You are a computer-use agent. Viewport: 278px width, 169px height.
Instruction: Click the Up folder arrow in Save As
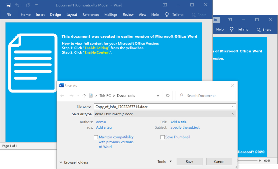tap(84, 96)
